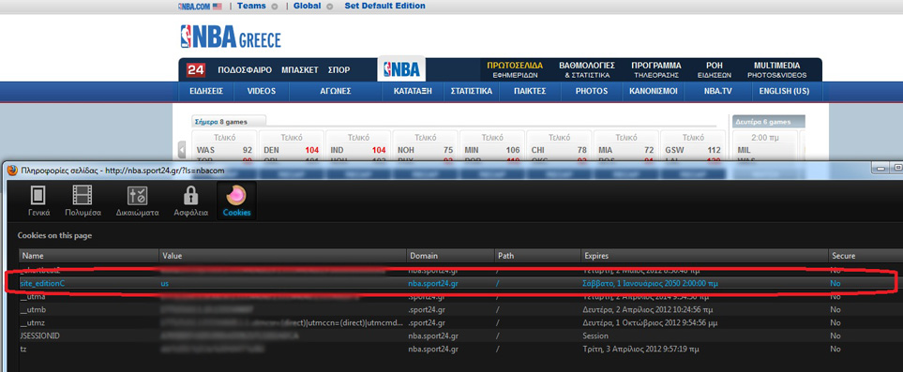Go to ΠΑΙΚΤΕΣ menu item
The image size is (903, 372).
[x=530, y=91]
